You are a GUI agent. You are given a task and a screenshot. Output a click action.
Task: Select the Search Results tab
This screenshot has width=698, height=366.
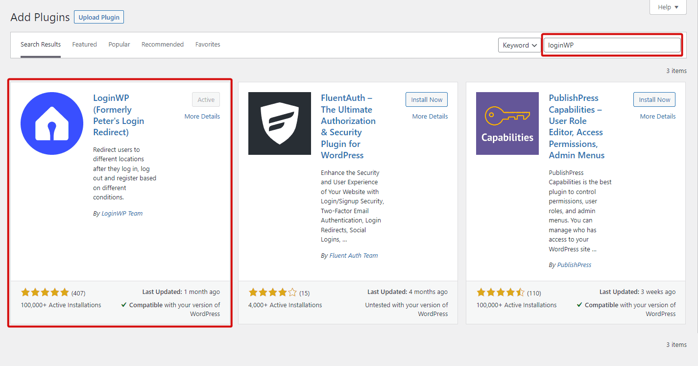pyautogui.click(x=41, y=45)
